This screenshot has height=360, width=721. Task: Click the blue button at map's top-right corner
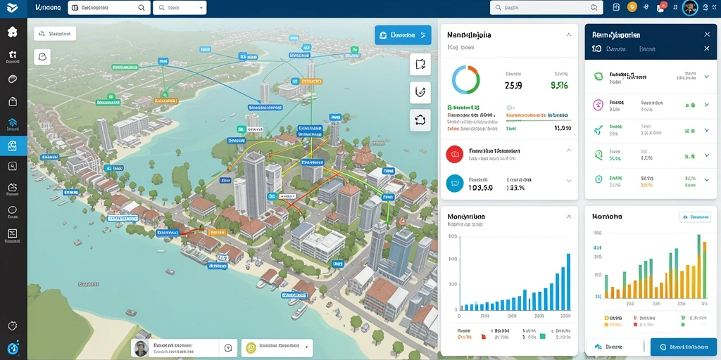click(403, 35)
